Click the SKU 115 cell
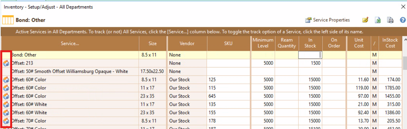 pos(228,88)
